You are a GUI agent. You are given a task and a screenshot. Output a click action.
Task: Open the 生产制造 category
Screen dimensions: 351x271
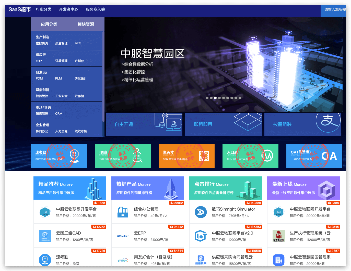pyautogui.click(x=42, y=37)
